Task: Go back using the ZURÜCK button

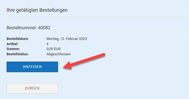Action: 32,88
